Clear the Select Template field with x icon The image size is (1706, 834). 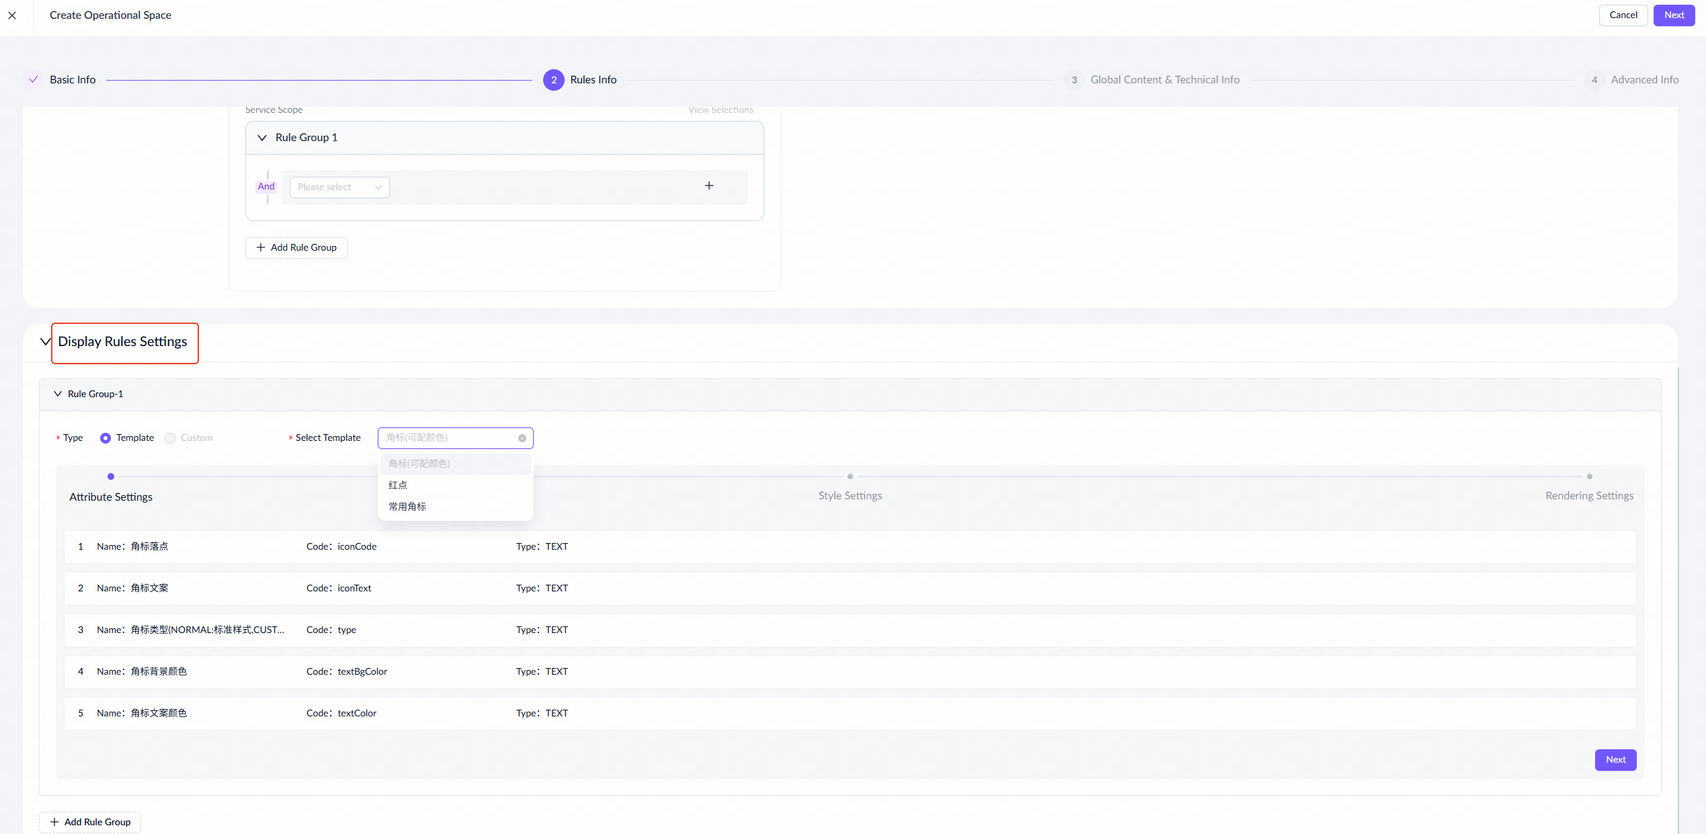coord(522,438)
